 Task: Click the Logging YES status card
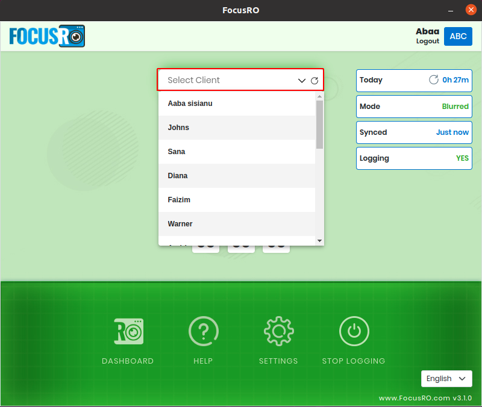tap(414, 158)
